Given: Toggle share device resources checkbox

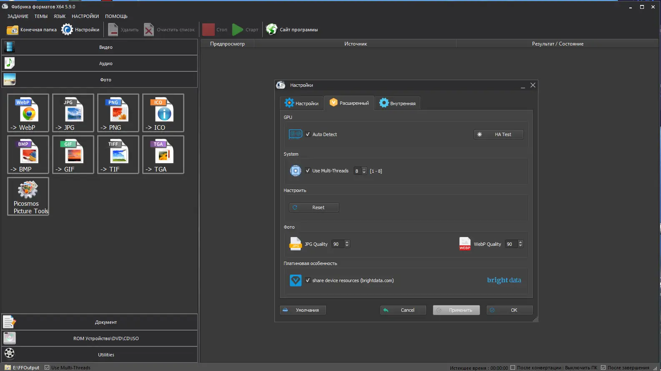Looking at the screenshot, I should 308,280.
